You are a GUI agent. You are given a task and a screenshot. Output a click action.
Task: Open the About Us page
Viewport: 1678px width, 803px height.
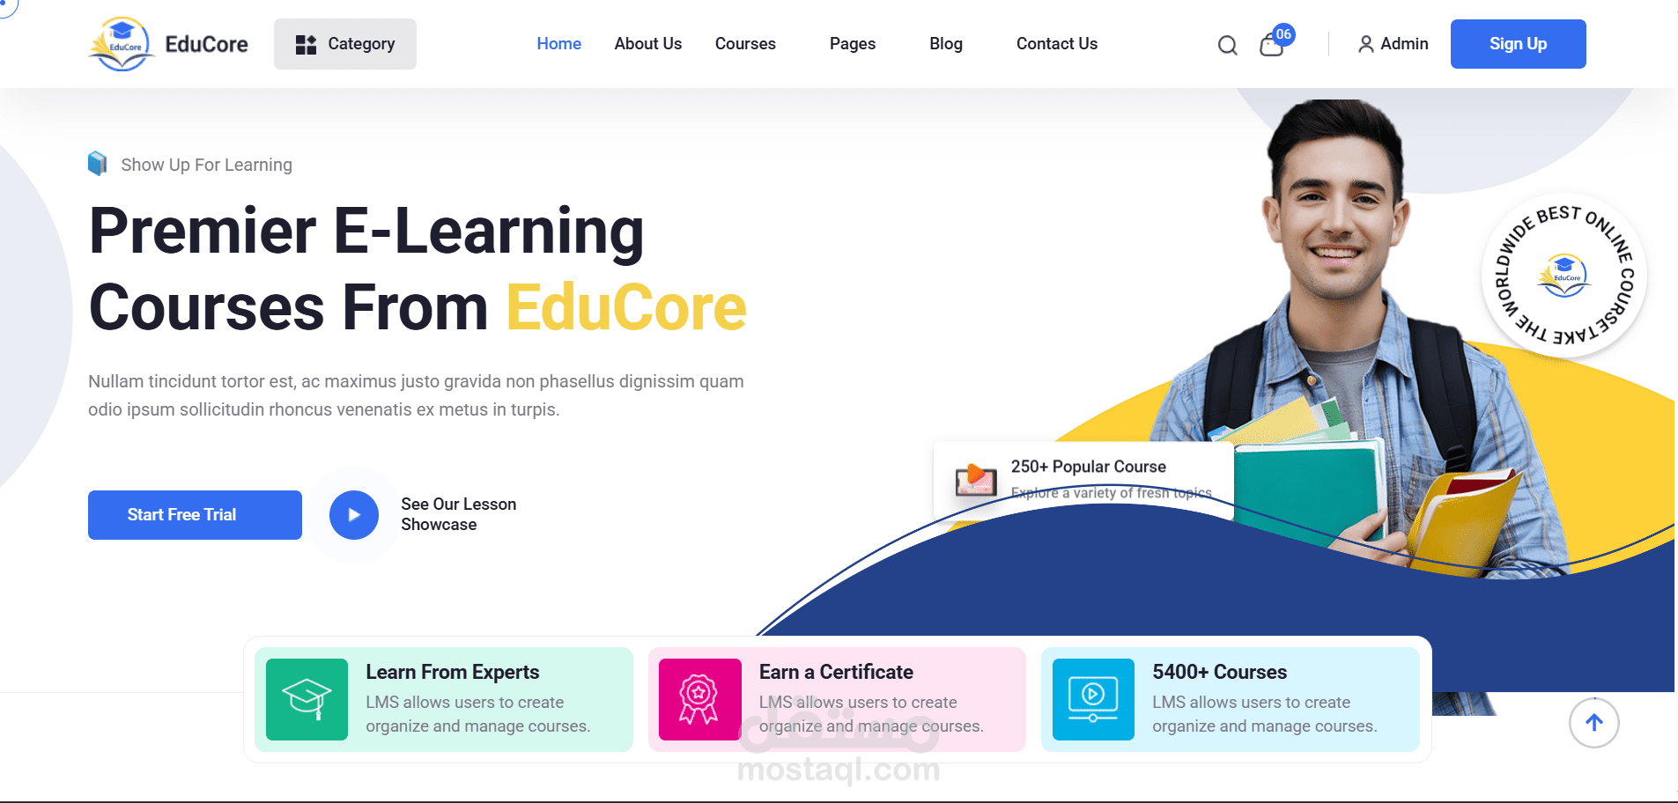pos(648,44)
